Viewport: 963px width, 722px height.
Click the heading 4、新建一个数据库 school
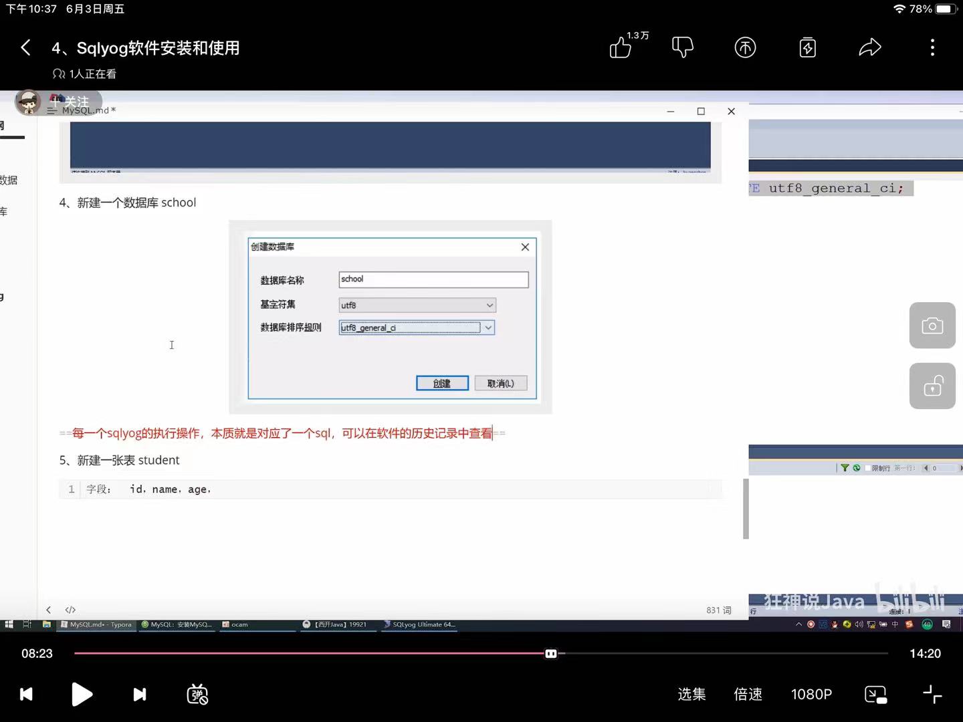click(x=128, y=203)
